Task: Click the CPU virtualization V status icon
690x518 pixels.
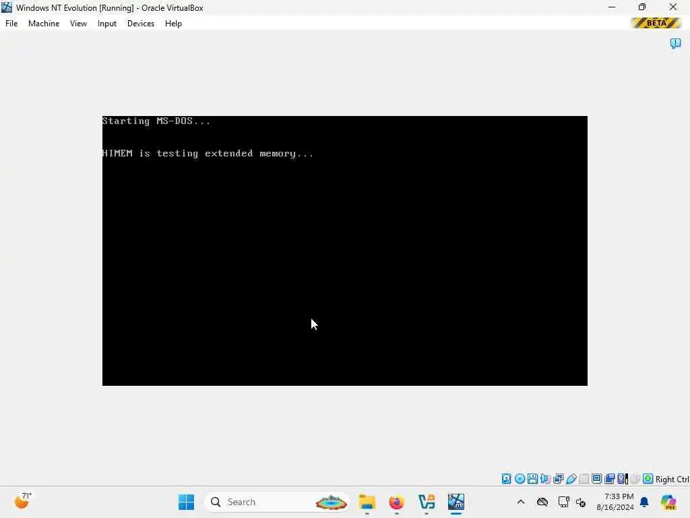Action: 623,479
